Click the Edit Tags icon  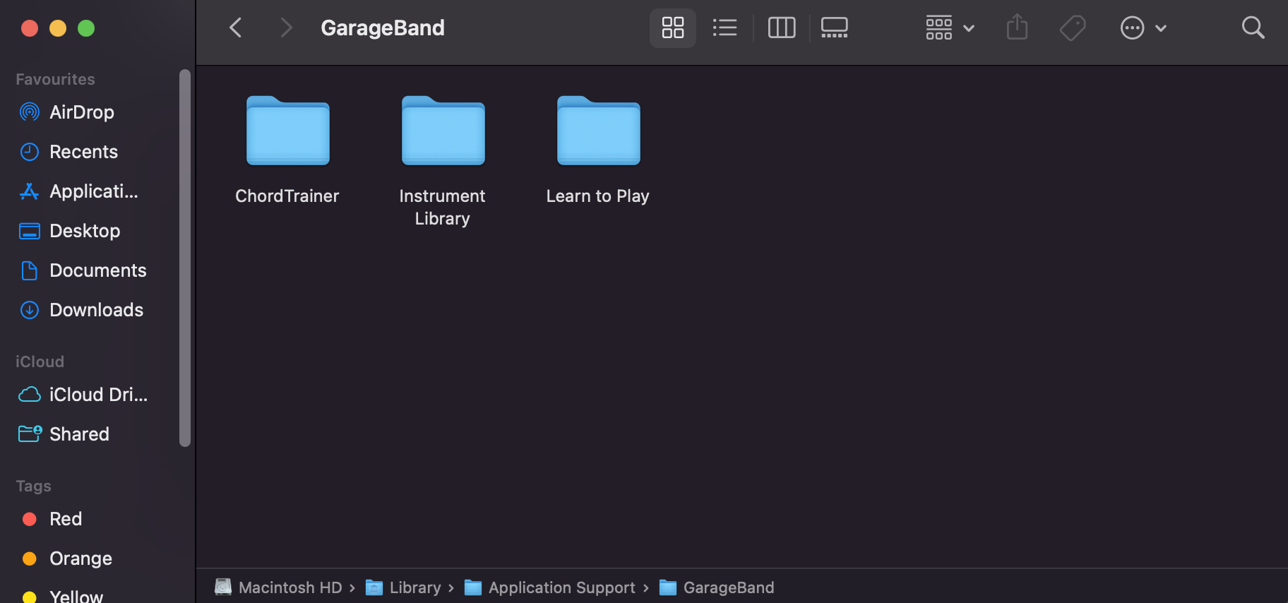click(x=1073, y=28)
